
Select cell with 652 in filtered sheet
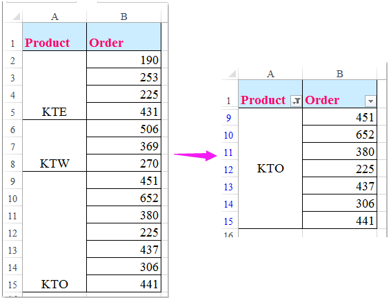339,134
